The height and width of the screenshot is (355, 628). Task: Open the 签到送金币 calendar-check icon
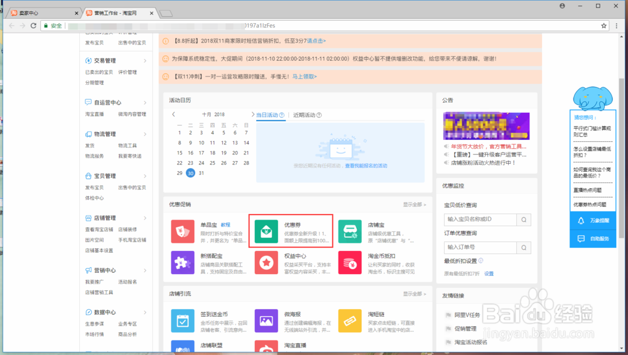183,321
